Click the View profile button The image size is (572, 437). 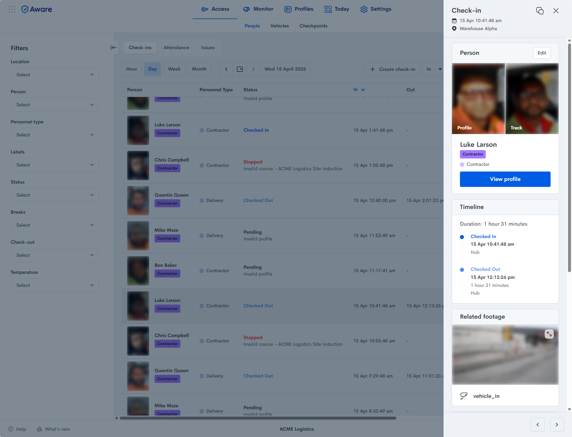tap(505, 179)
